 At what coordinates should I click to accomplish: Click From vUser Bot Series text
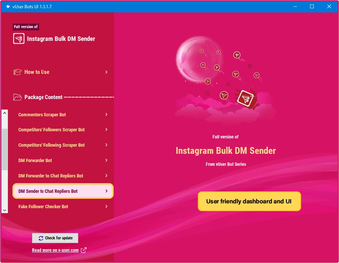226,164
